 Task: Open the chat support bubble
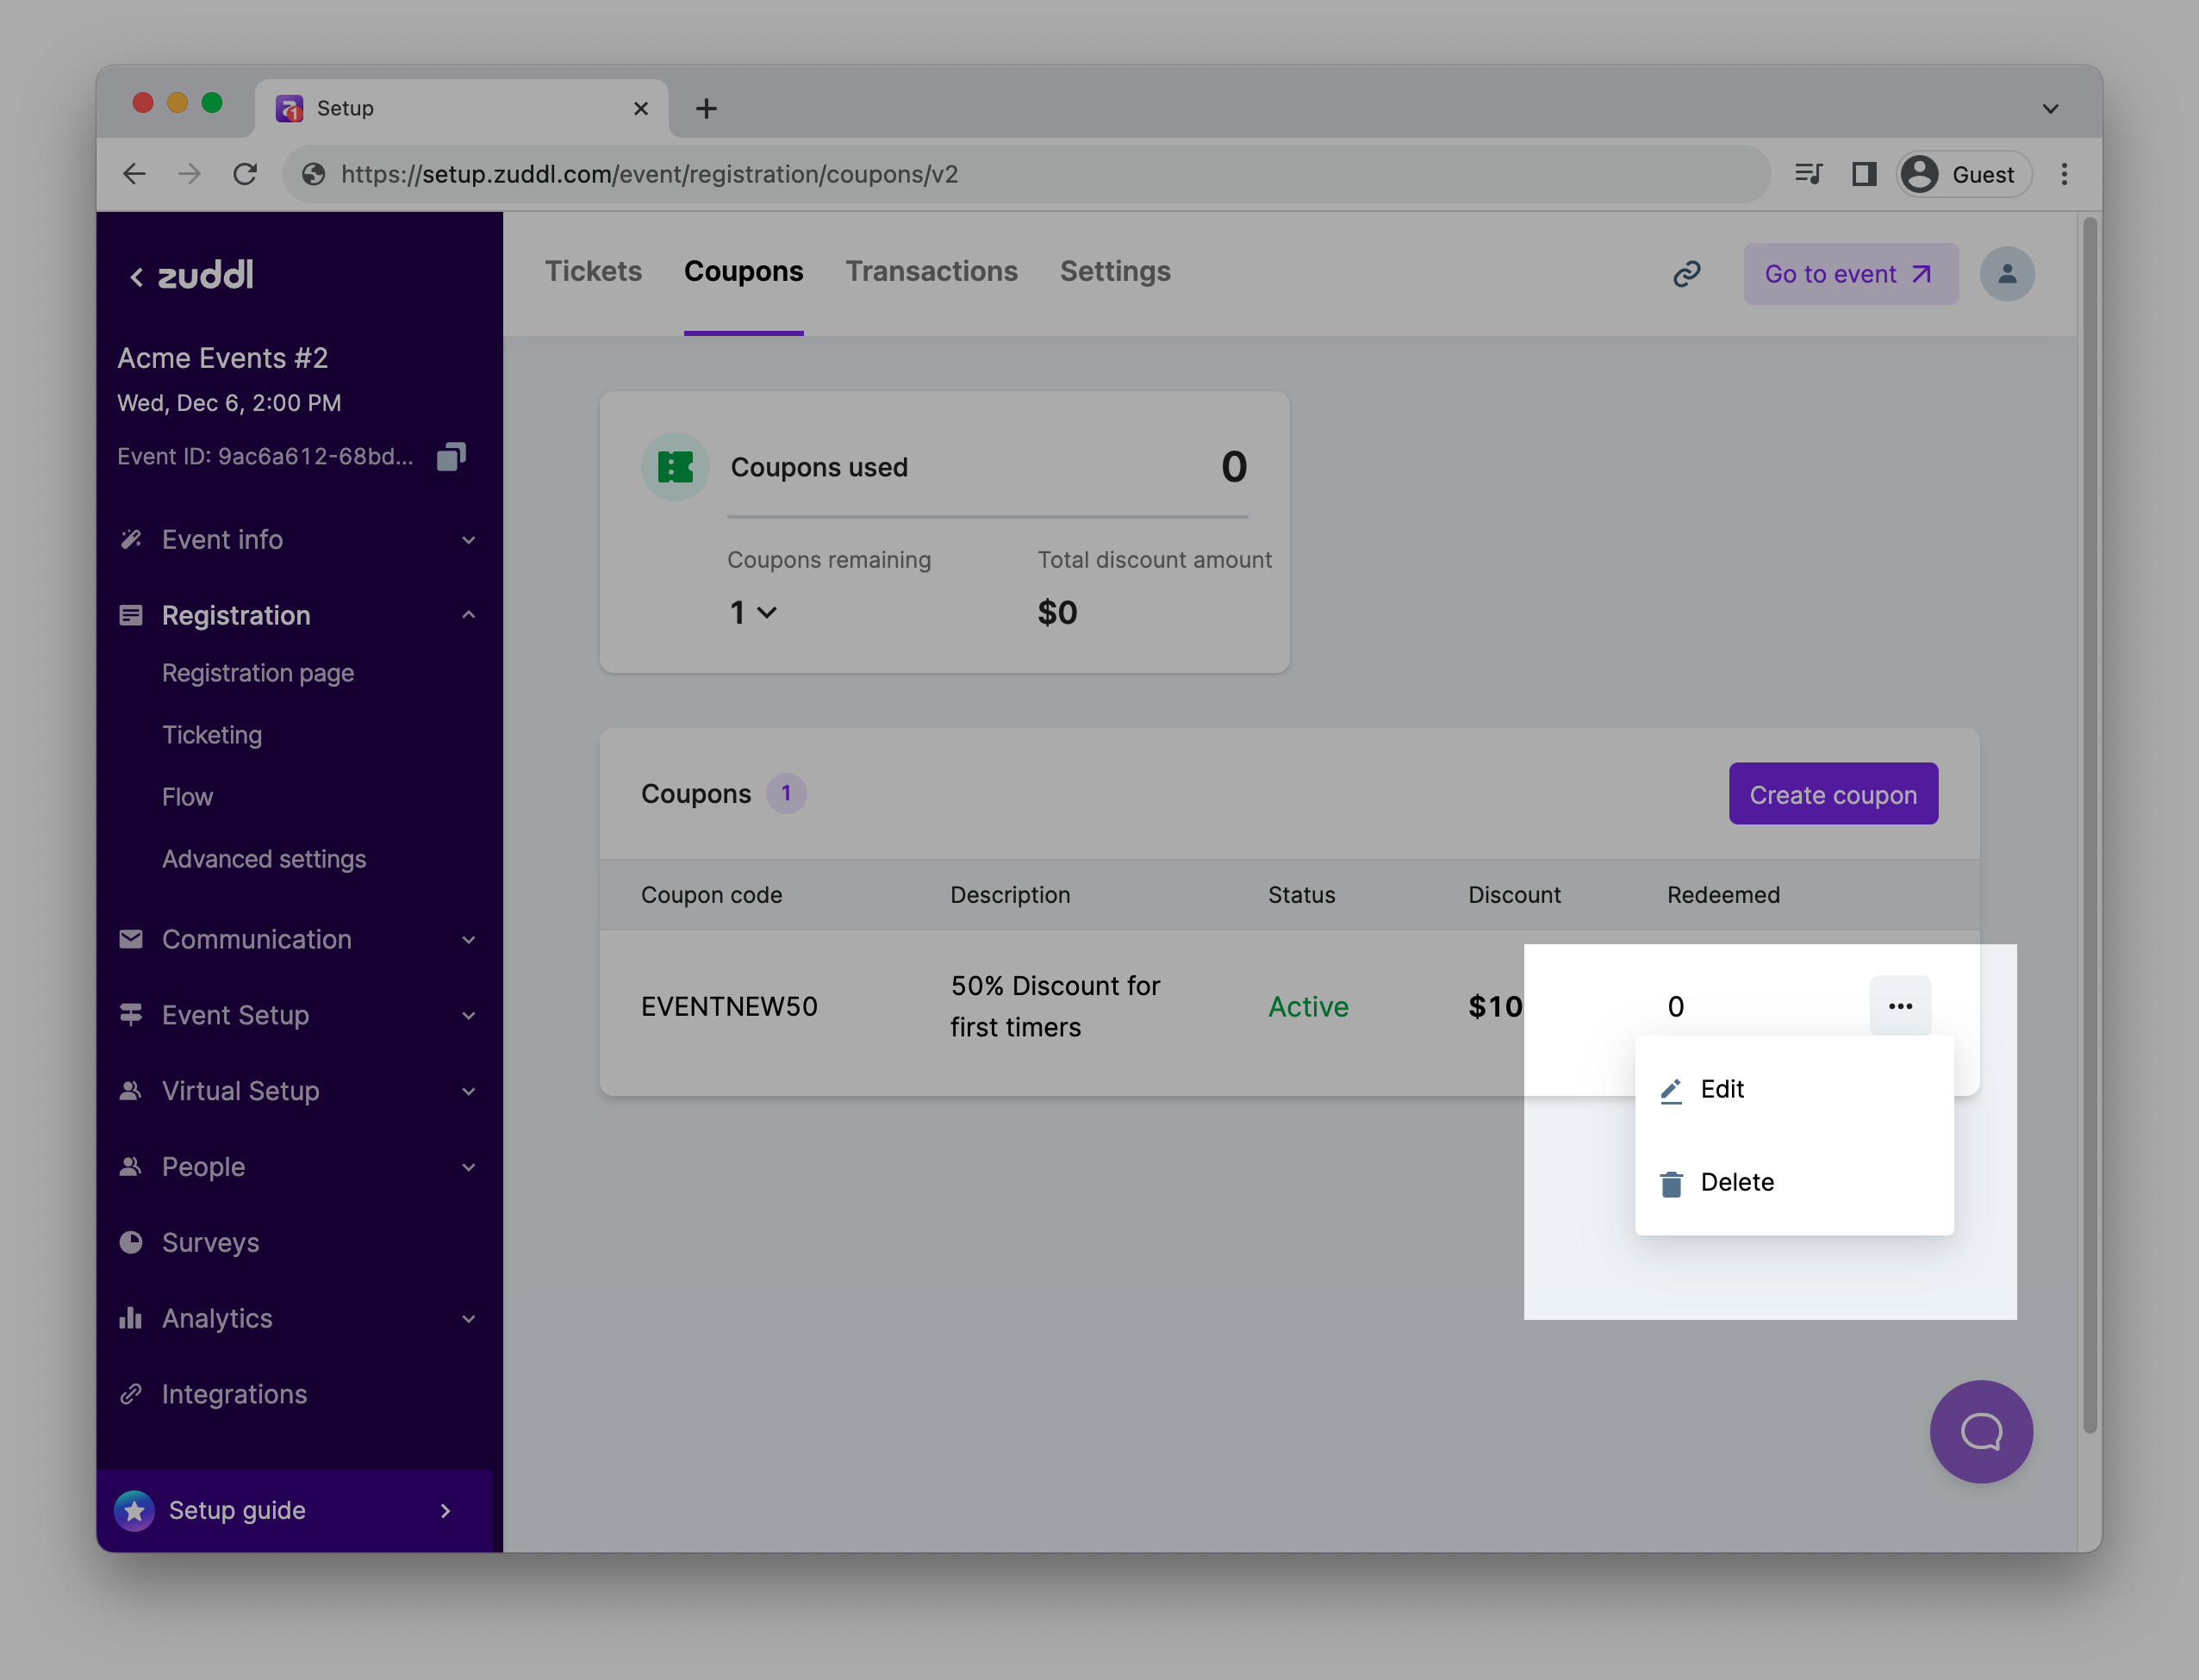1980,1431
